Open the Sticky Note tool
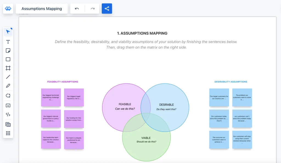 (8, 50)
